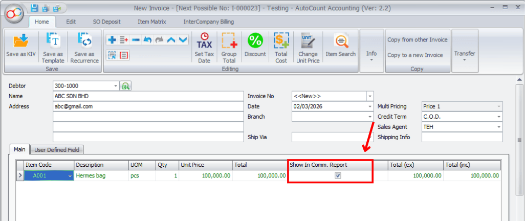Click the Hermes bag description cell

[101, 175]
